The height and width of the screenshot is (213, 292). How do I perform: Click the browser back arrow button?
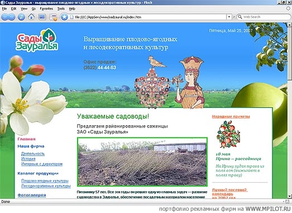(5, 17)
